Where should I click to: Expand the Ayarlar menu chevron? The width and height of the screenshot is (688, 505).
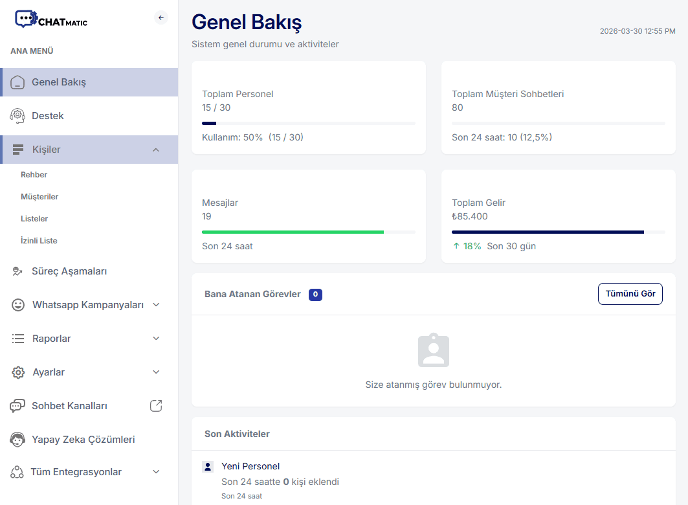click(156, 372)
